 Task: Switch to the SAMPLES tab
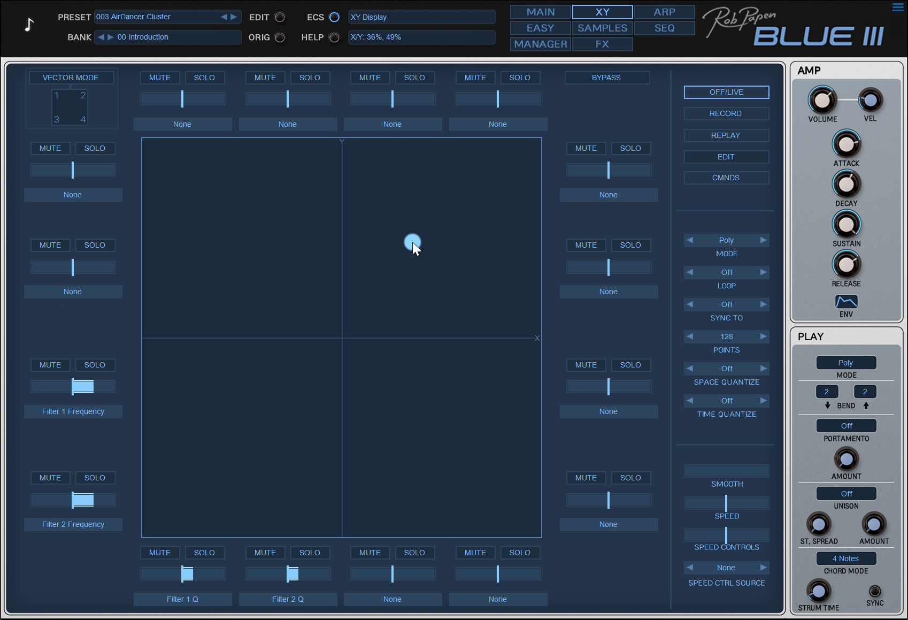tap(603, 28)
